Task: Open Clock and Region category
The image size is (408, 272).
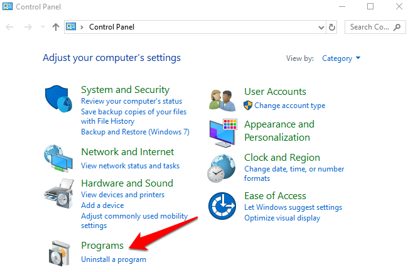Action: point(282,158)
